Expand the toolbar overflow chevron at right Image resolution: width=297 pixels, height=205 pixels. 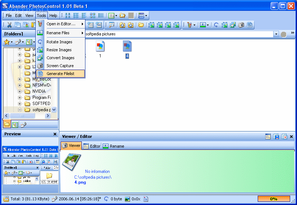(293, 32)
